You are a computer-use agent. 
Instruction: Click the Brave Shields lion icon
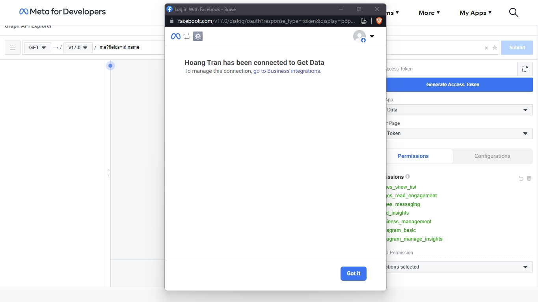point(379,21)
